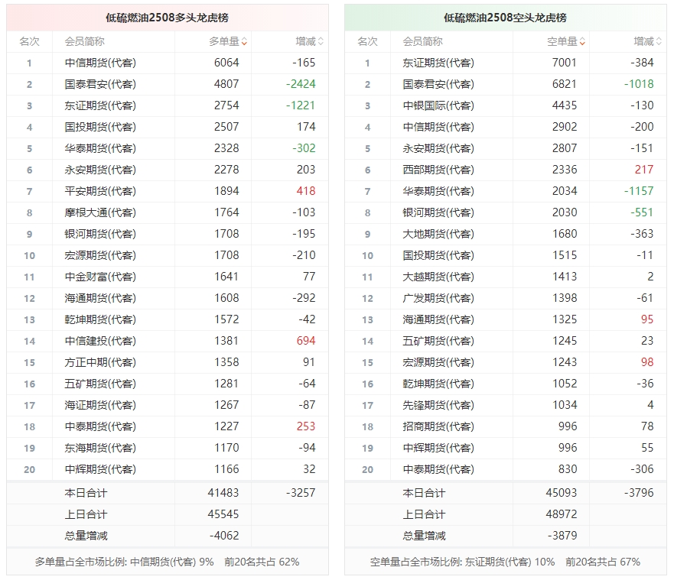This screenshot has height=580, width=674.
Task: Select 平安期货(代客) row
Action: point(168,192)
